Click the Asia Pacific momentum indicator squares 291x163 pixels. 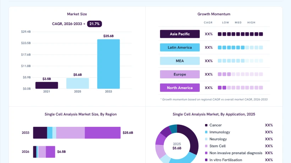point(240,34)
